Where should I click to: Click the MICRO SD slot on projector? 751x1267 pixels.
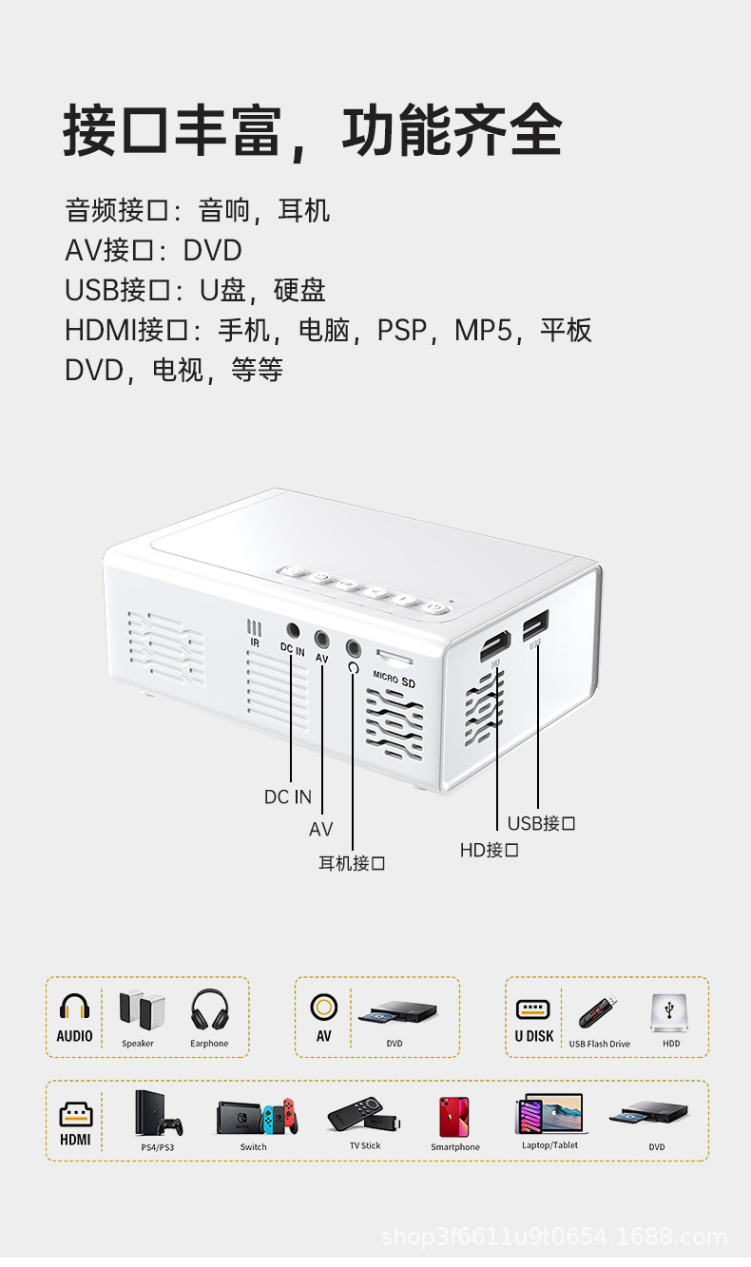tap(395, 658)
